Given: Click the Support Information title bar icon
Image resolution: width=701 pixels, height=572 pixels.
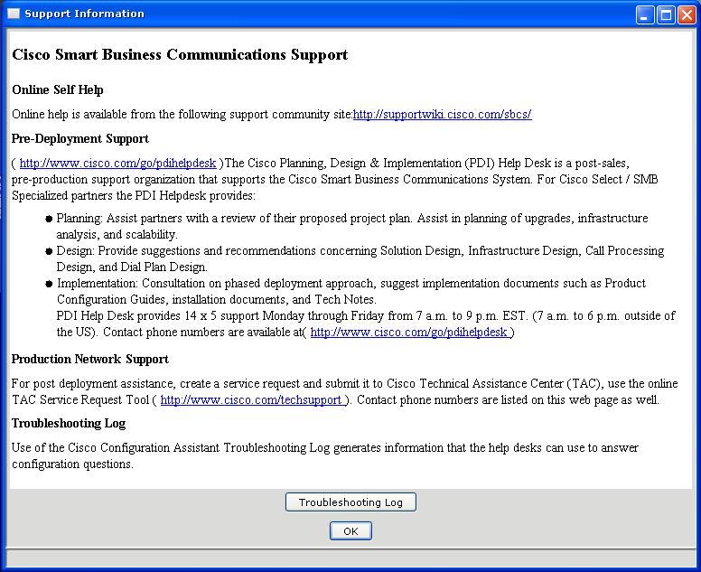Looking at the screenshot, I should point(14,14).
